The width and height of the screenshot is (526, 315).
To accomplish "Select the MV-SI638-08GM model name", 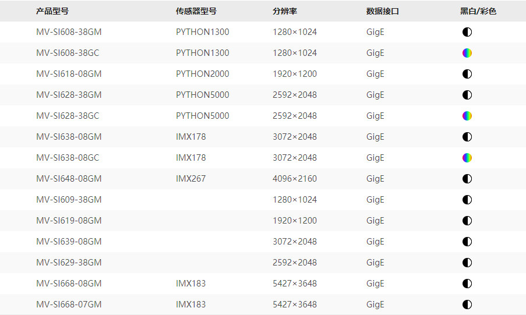I will point(69,137).
